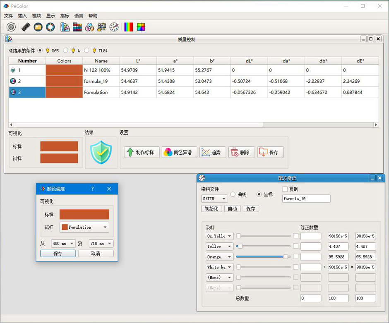Open the Fomulation sample dropdown

pos(84,227)
